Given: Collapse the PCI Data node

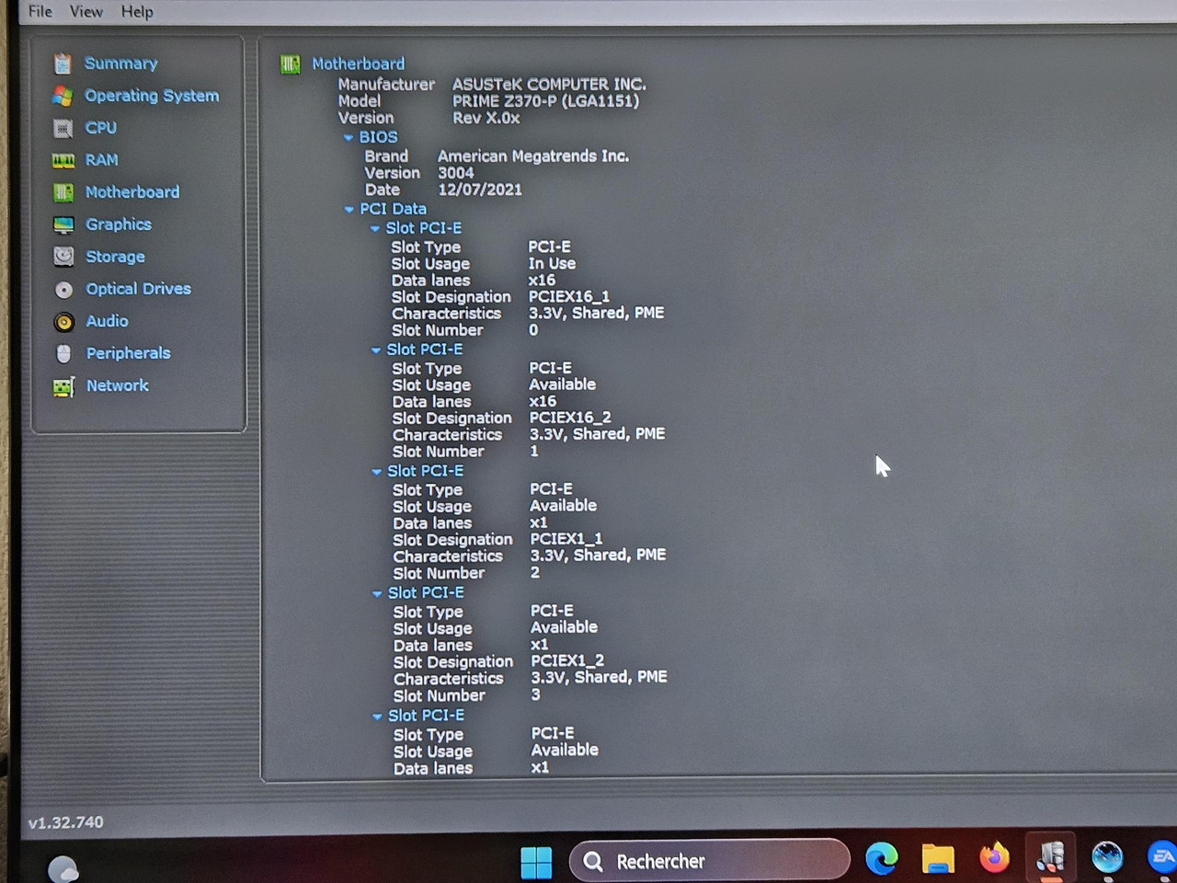Looking at the screenshot, I should coord(349,210).
